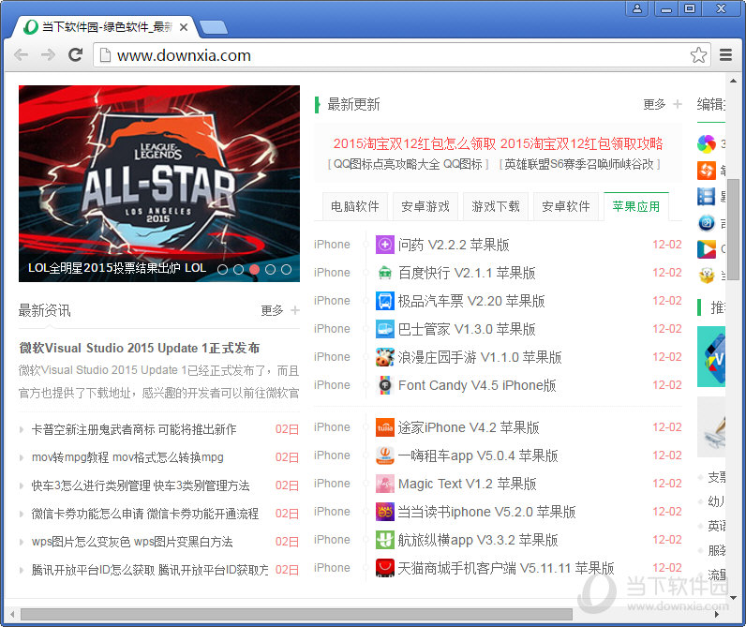Open 英雄联盟S6赛季召唤师峡谷改 link
Screen dimensions: 746x627
pos(579,164)
